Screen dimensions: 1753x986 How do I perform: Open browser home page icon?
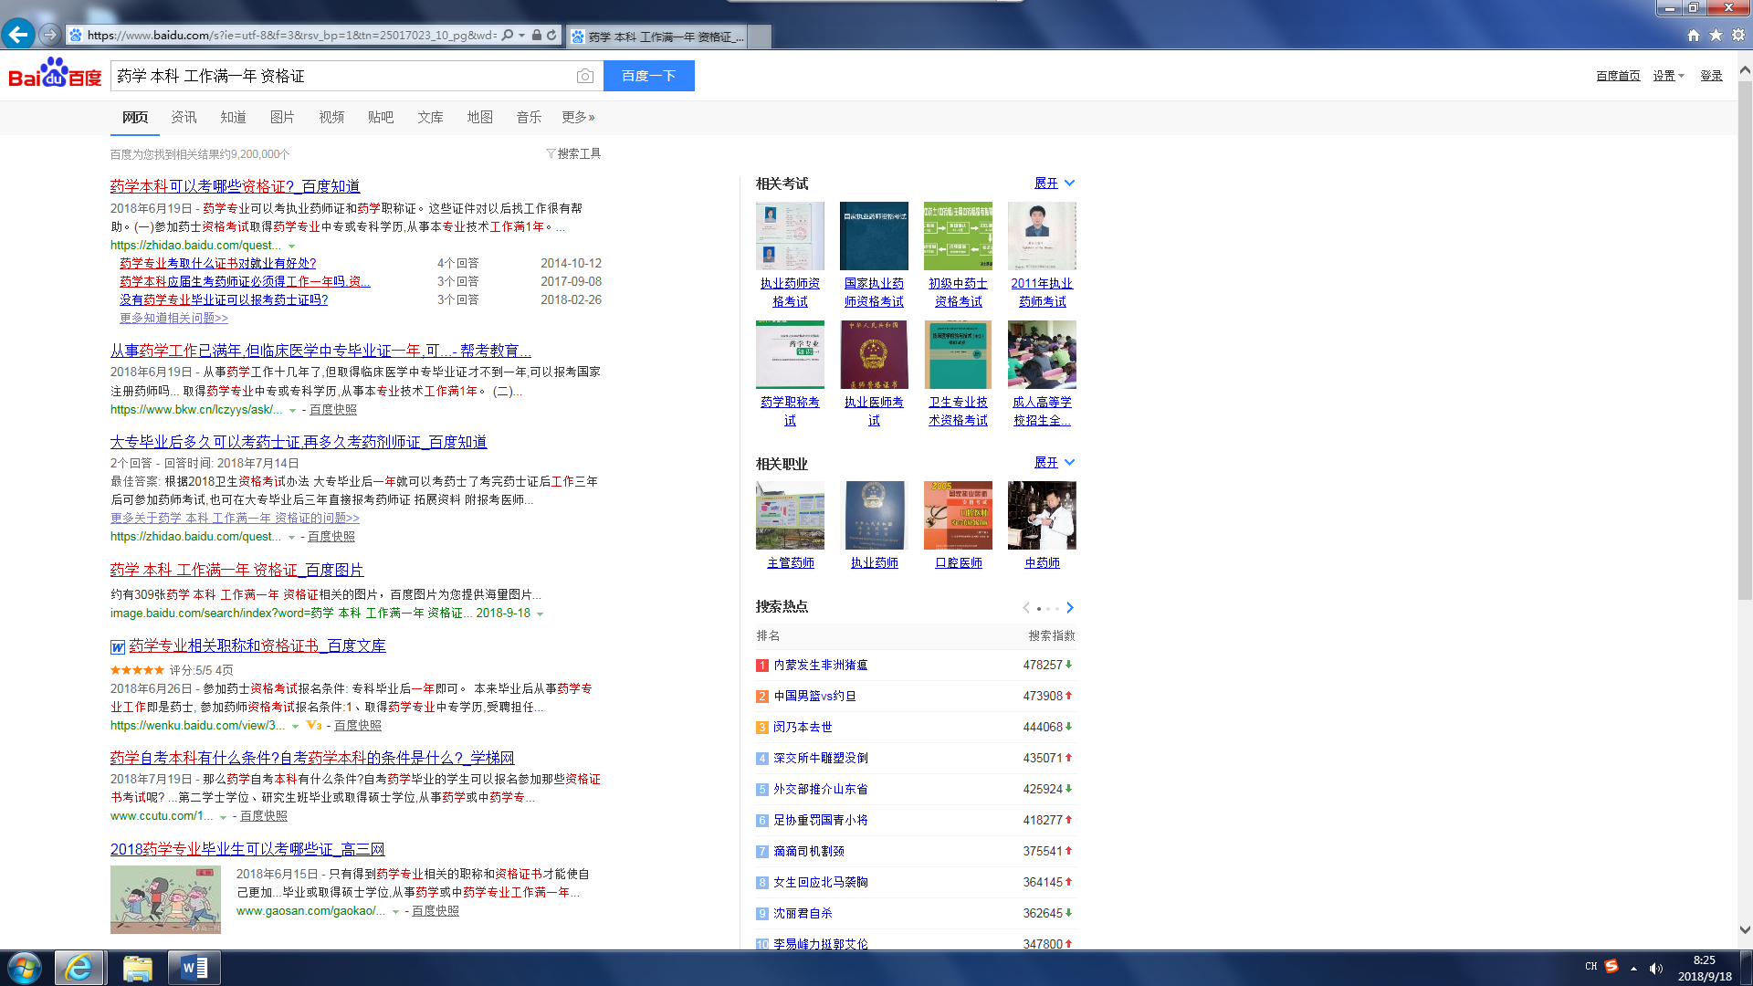coord(1694,35)
